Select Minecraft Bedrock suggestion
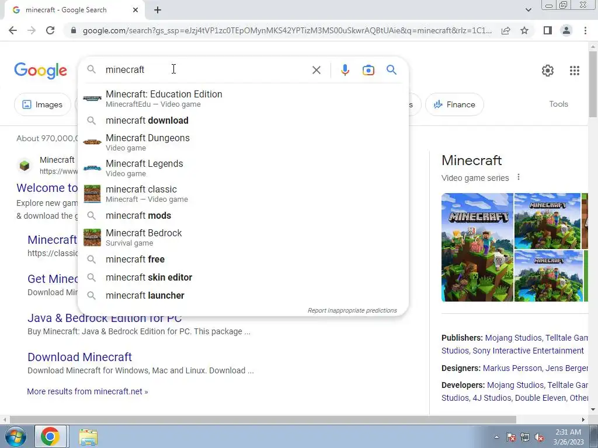Viewport: 598px width, 448px height. [x=243, y=237]
